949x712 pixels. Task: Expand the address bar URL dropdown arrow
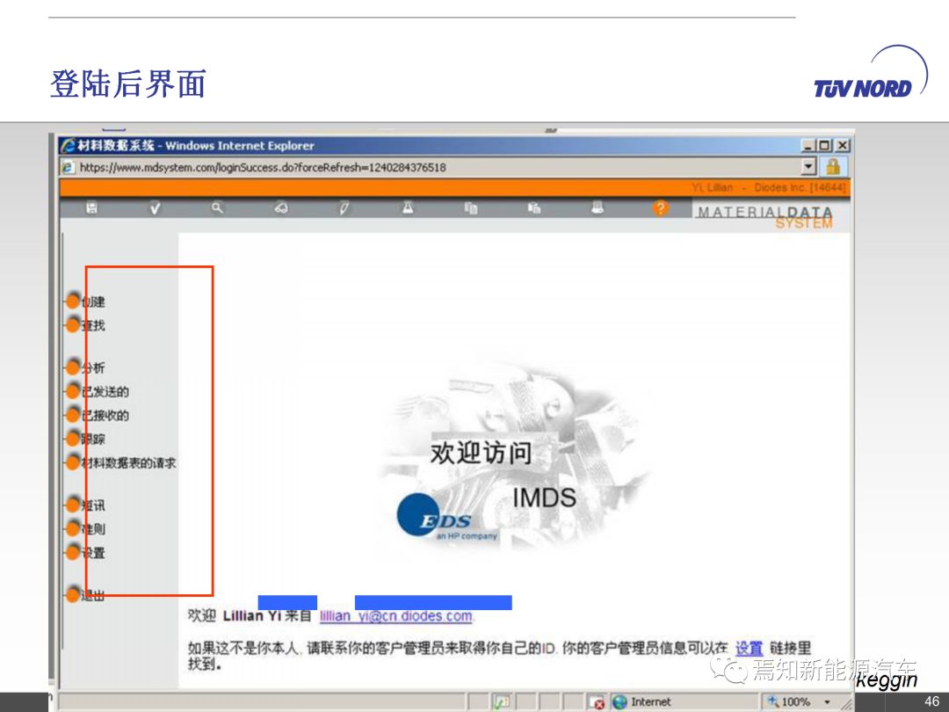coord(808,166)
